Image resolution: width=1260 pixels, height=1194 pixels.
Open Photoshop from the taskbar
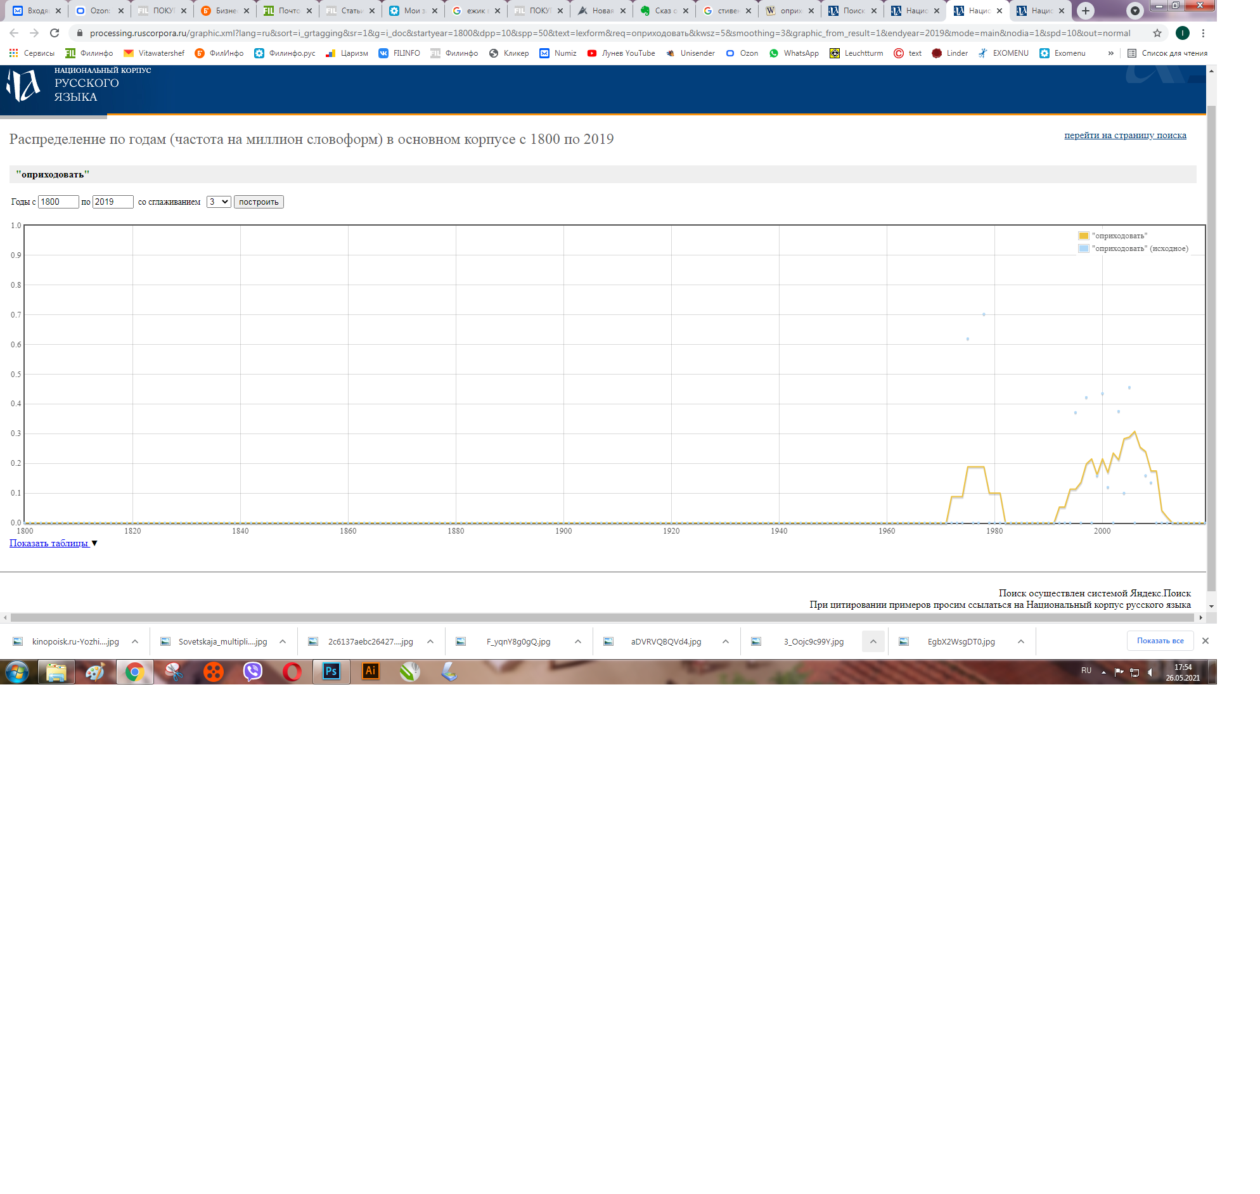pos(331,671)
